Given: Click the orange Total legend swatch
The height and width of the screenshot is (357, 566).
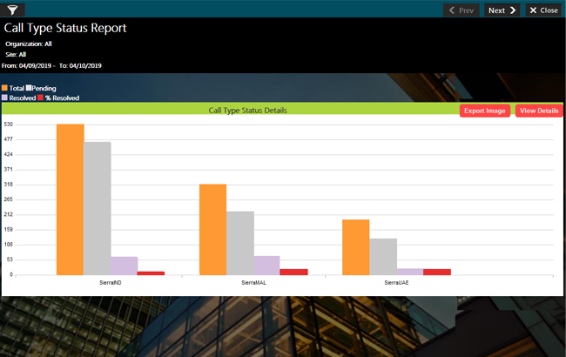Looking at the screenshot, I should click(5, 89).
